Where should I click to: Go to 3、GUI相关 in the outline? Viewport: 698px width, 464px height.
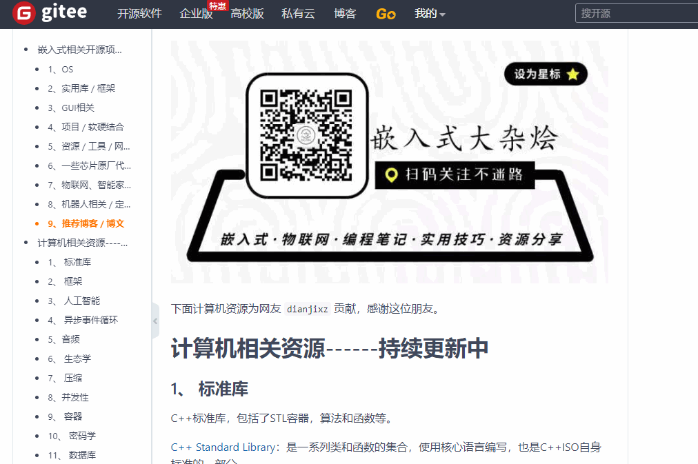point(71,108)
